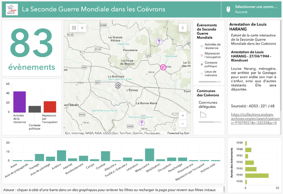
Task: Click Powered by Esri attribution link
Action: click(x=178, y=133)
